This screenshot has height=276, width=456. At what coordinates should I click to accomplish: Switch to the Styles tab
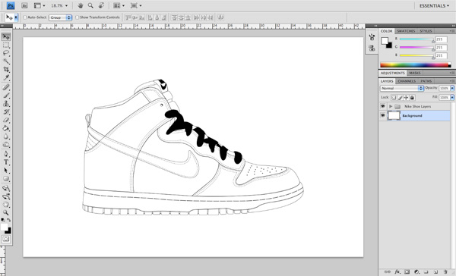pyautogui.click(x=426, y=31)
